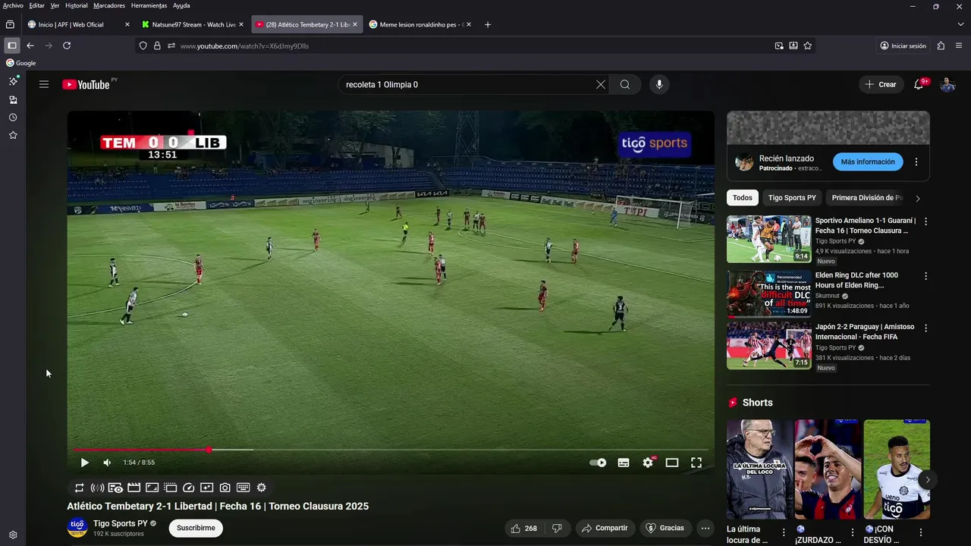Toggle the loop button below the player
The width and height of the screenshot is (971, 546).
[x=79, y=488]
